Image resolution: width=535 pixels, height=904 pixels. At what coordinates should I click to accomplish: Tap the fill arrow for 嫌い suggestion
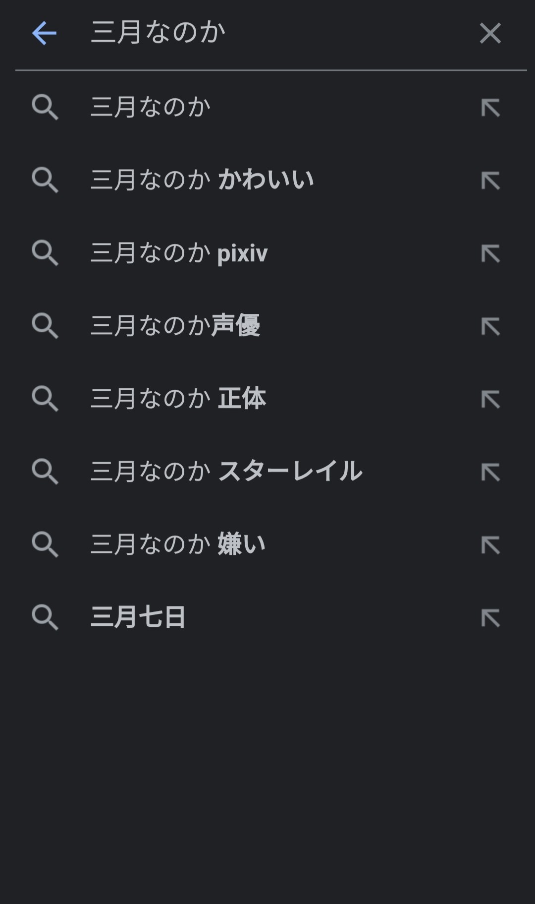click(490, 545)
